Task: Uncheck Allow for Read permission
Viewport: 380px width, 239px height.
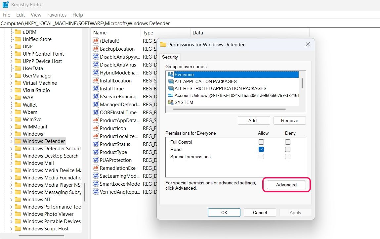Action: click(x=261, y=149)
